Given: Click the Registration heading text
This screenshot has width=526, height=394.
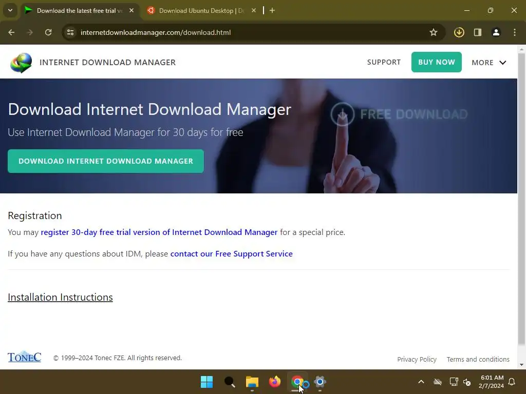Looking at the screenshot, I should point(35,215).
